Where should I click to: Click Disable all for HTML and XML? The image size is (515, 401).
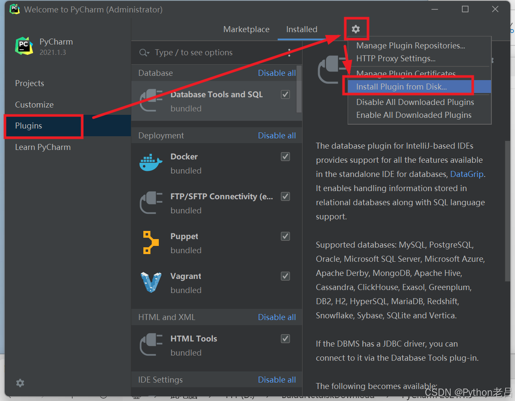click(x=277, y=317)
